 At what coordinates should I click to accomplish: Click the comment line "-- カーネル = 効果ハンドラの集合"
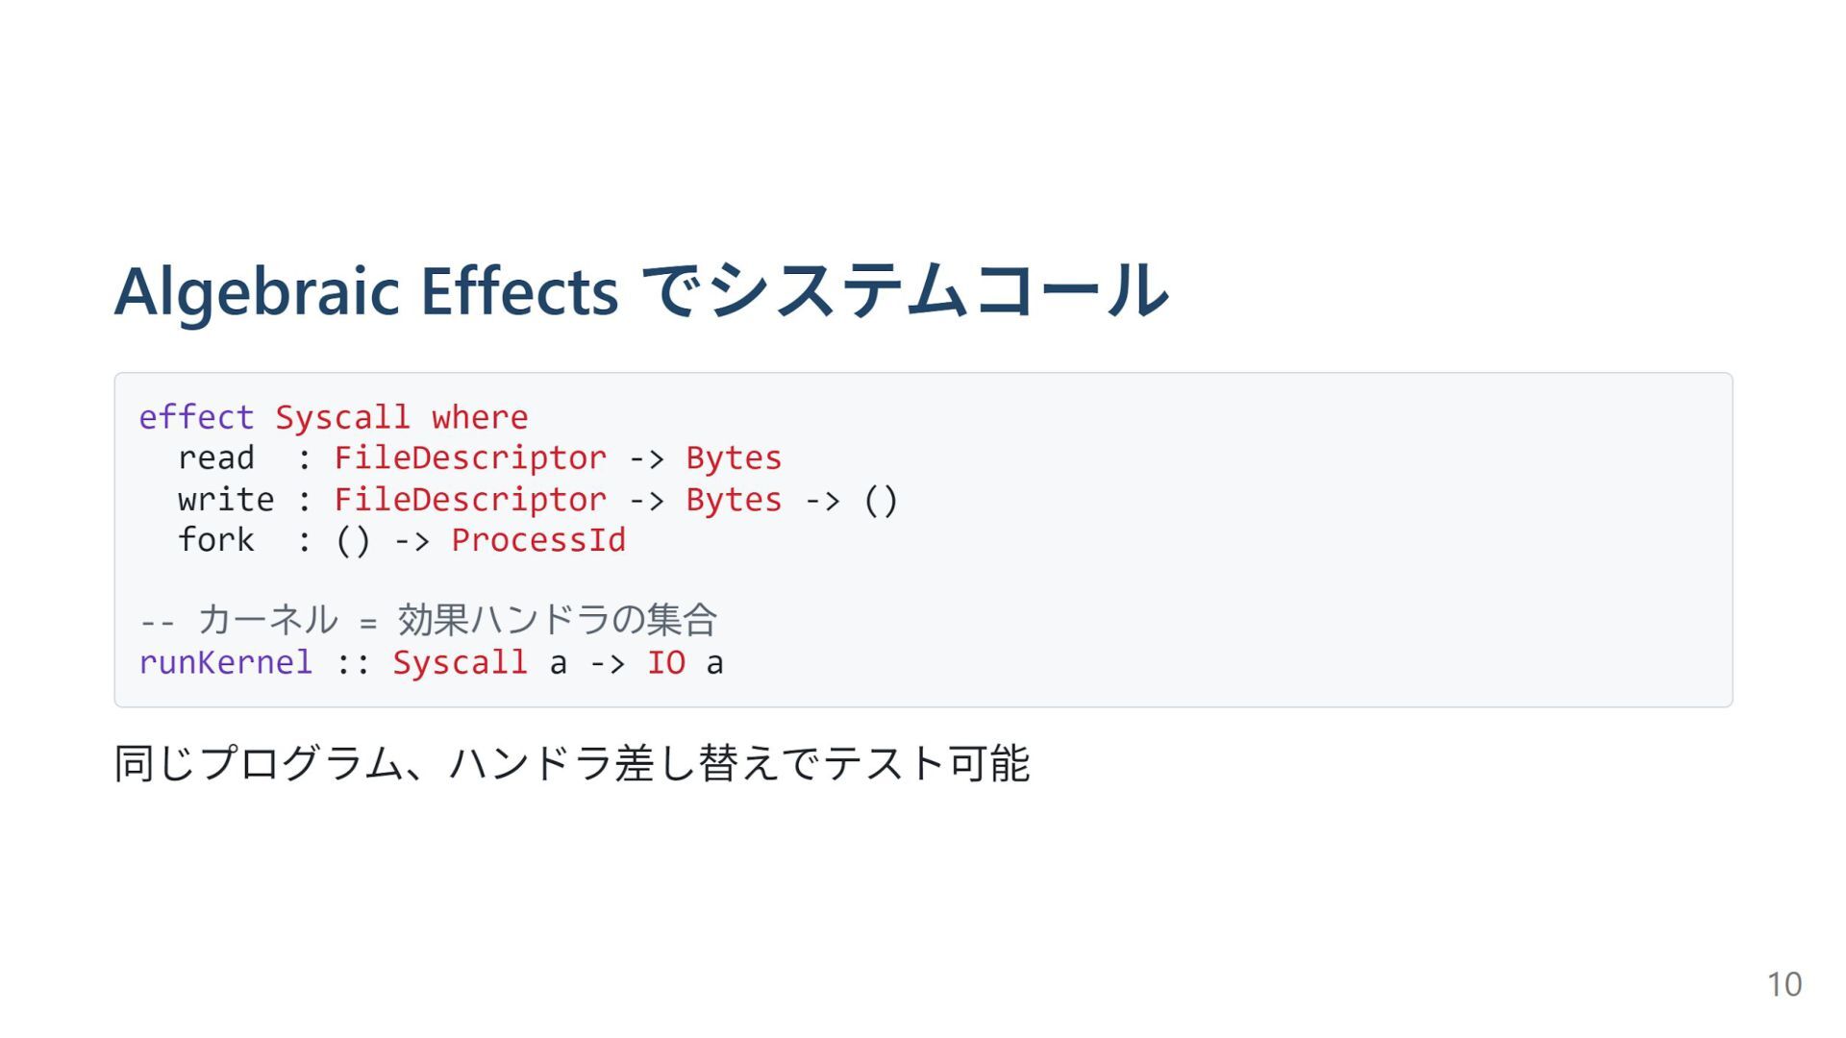(x=428, y=621)
